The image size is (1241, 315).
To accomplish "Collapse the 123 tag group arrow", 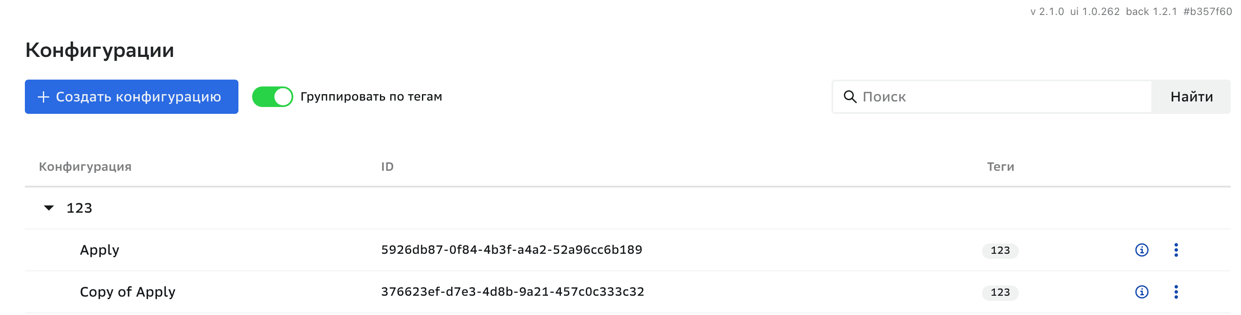I will tap(48, 208).
